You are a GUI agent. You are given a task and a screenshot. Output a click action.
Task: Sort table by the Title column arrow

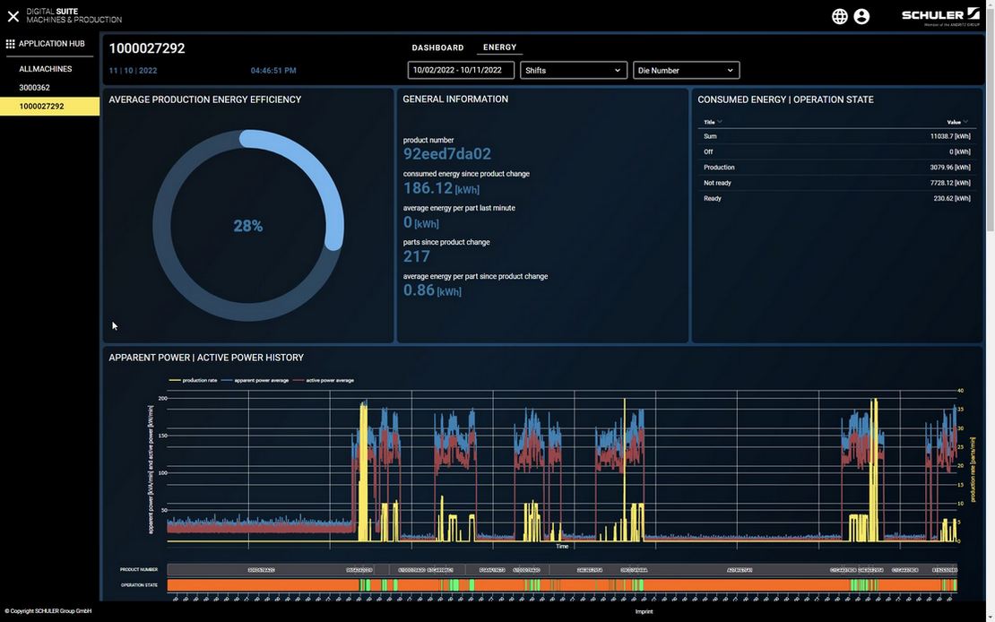[720, 122]
